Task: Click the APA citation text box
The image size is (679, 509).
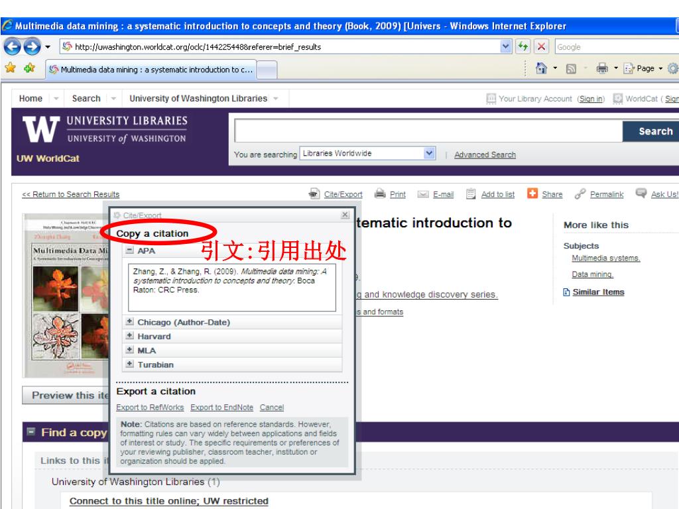Action: click(232, 288)
